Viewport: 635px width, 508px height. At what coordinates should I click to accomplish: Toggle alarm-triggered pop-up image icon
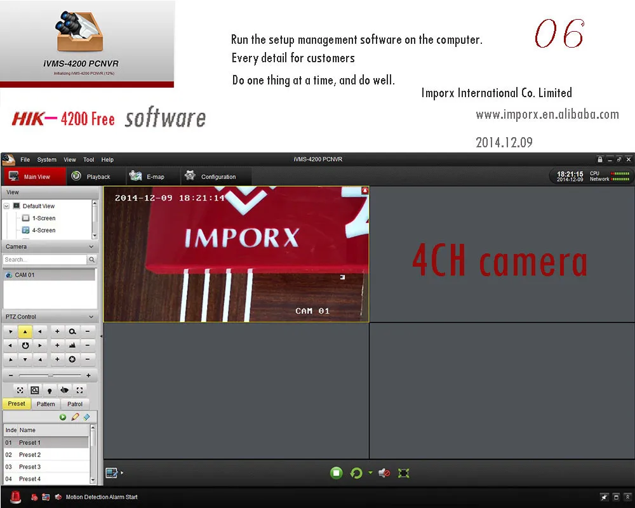46,497
